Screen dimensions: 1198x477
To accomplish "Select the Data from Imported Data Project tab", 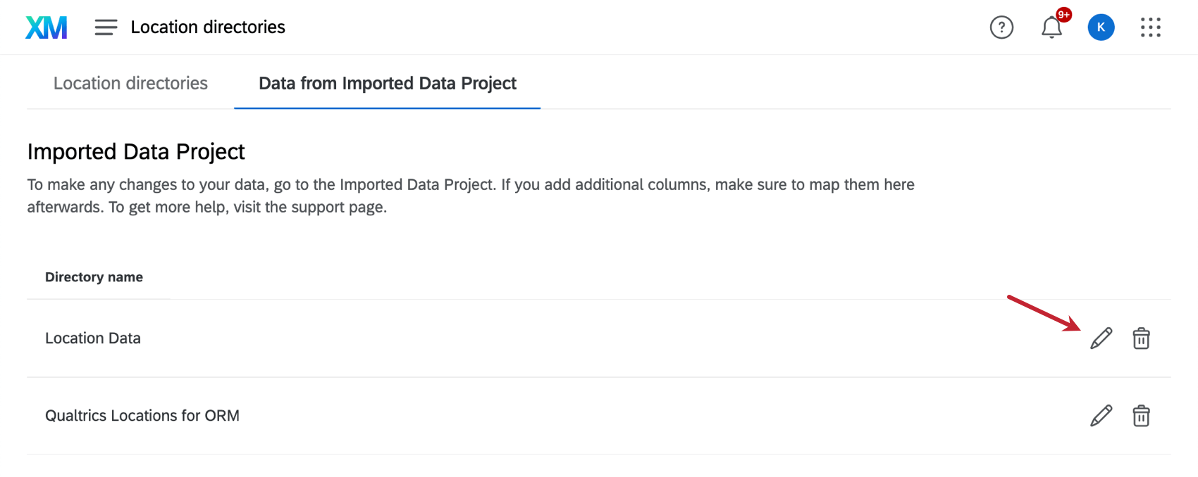I will point(387,83).
